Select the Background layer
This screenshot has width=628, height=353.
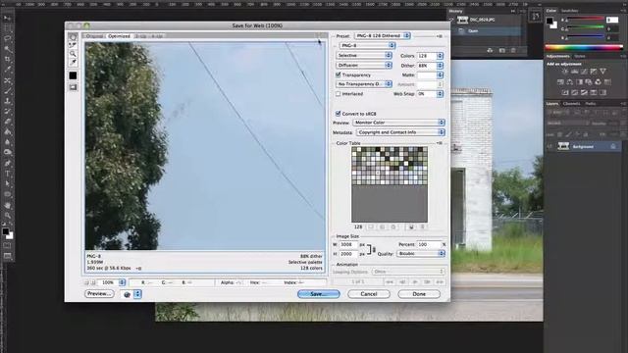(x=589, y=146)
